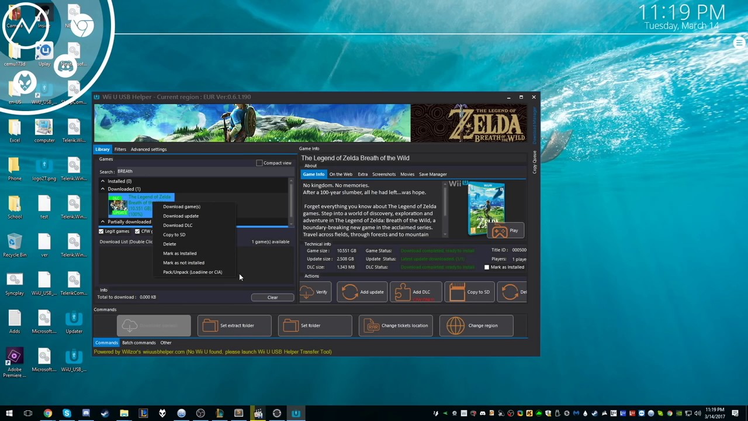Open Skype from the taskbar
This screenshot has width=748, height=421.
pyautogui.click(x=67, y=413)
